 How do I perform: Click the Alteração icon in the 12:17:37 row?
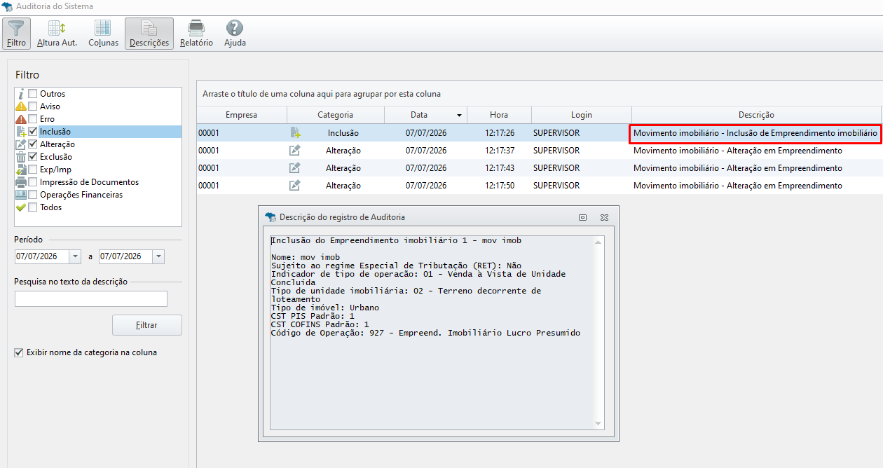pos(295,150)
